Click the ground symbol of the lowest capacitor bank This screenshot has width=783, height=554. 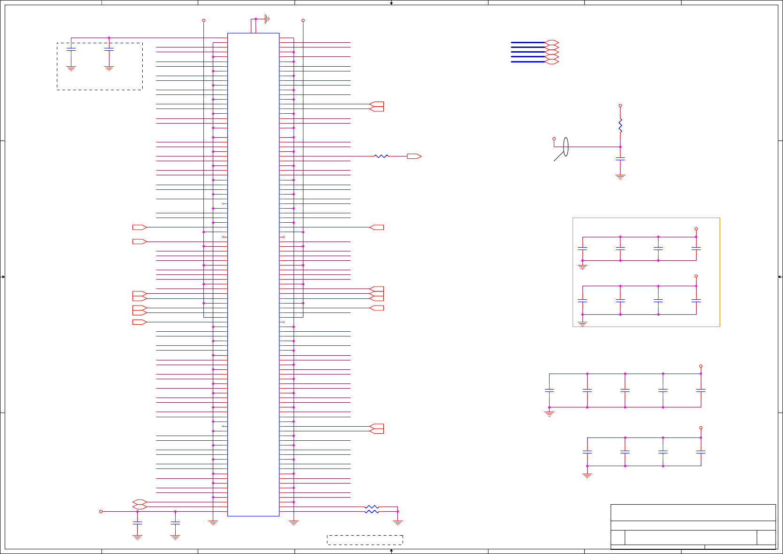click(x=587, y=476)
